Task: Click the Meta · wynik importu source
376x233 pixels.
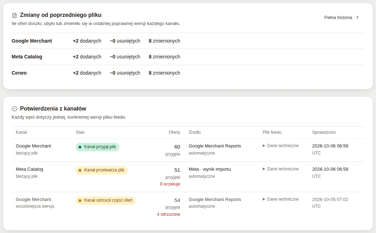Action: [210, 169]
